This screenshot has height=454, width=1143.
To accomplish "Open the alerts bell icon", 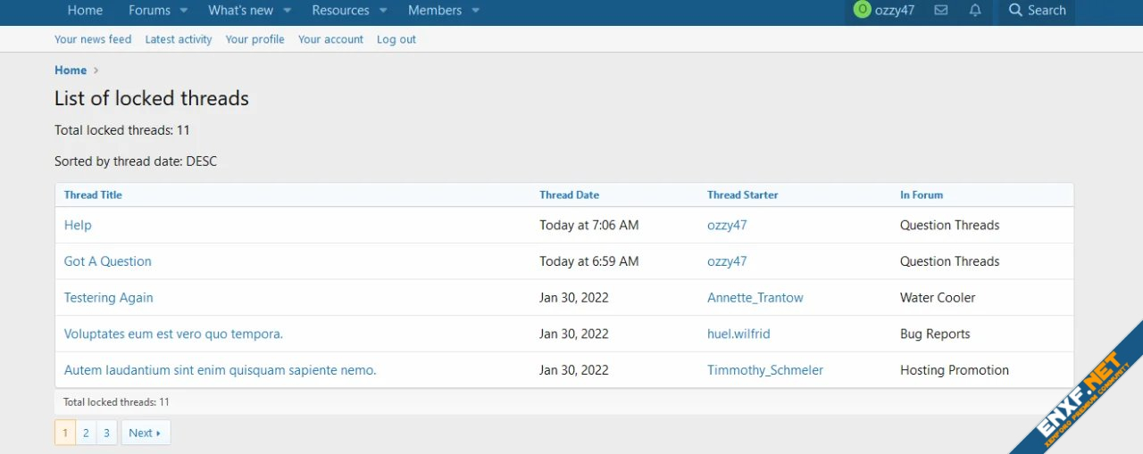I will (x=975, y=11).
